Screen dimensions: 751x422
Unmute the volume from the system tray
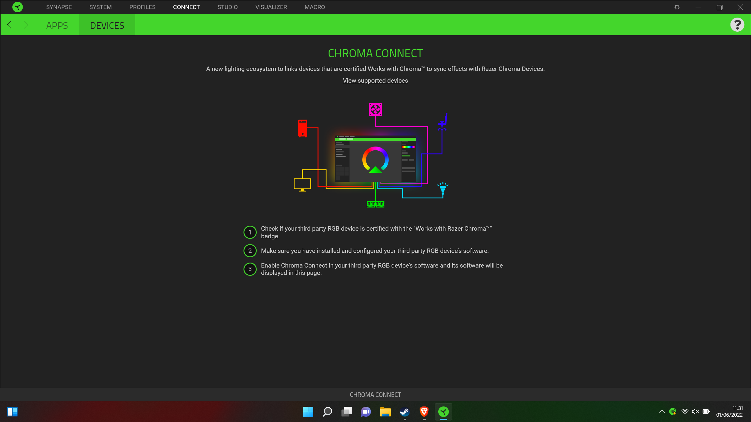695,411
